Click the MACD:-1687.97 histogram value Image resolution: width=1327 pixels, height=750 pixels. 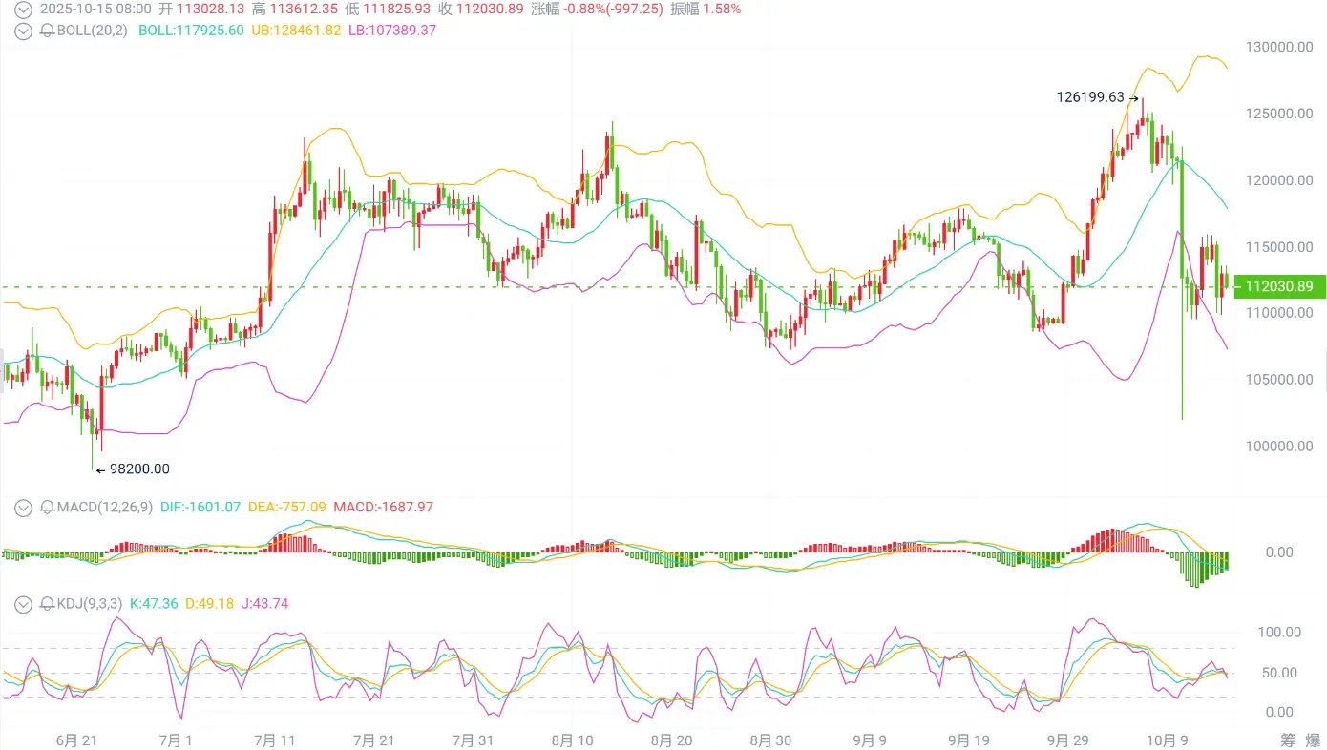click(x=383, y=508)
